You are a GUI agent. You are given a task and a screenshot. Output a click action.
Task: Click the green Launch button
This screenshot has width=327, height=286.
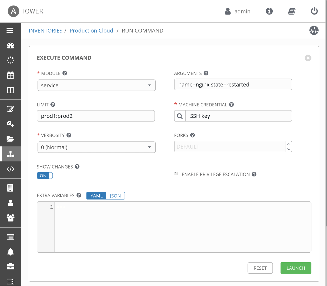[x=296, y=268]
